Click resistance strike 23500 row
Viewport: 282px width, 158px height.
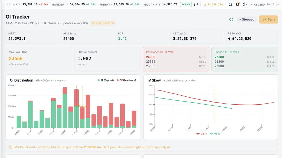(176, 62)
